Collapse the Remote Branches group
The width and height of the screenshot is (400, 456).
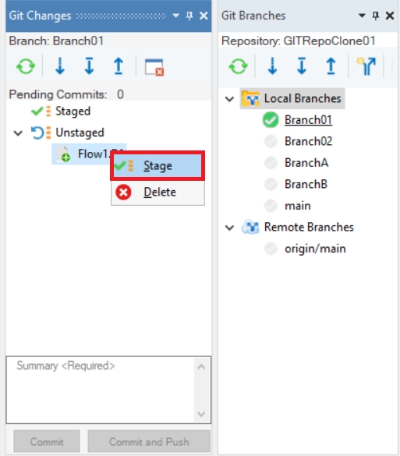229,228
